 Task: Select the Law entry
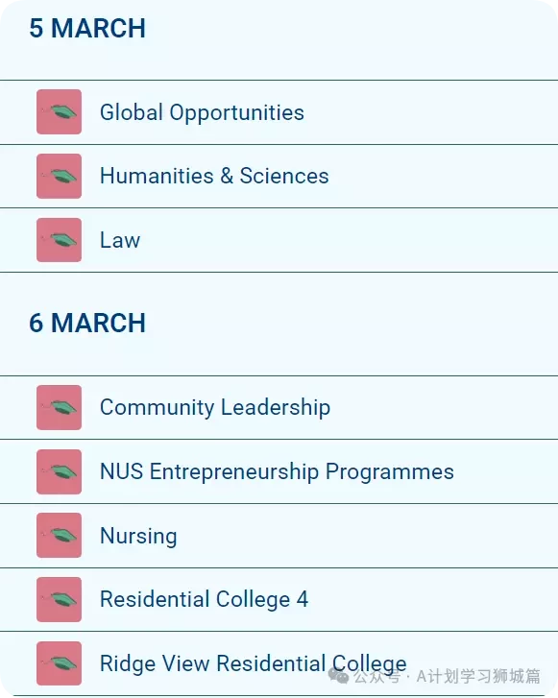pyautogui.click(x=279, y=240)
